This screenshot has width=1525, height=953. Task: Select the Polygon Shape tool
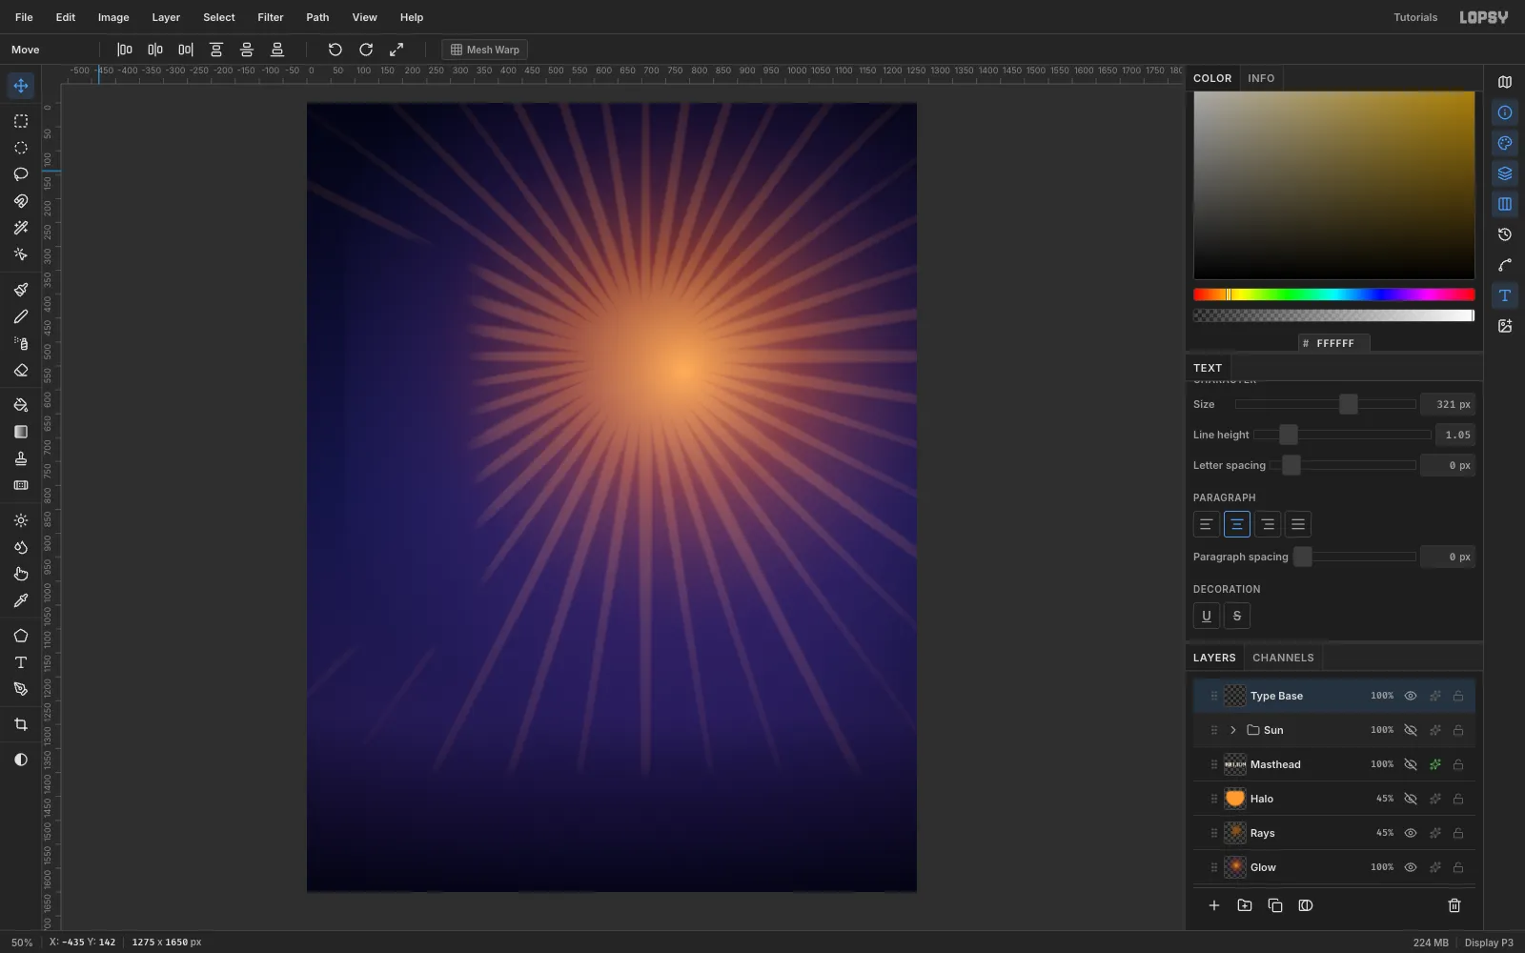[21, 636]
